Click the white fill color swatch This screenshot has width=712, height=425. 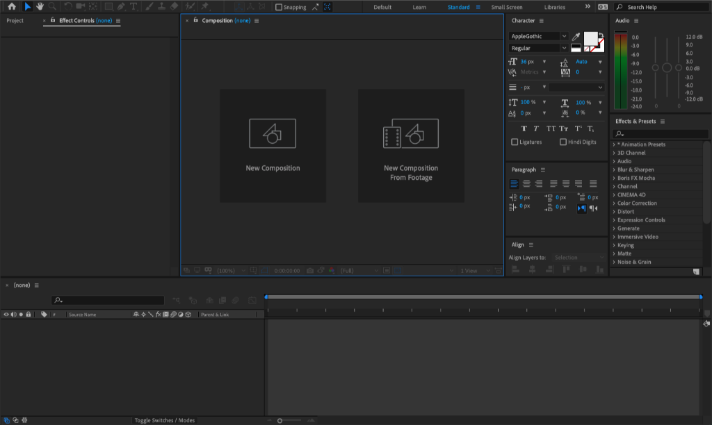click(x=590, y=39)
